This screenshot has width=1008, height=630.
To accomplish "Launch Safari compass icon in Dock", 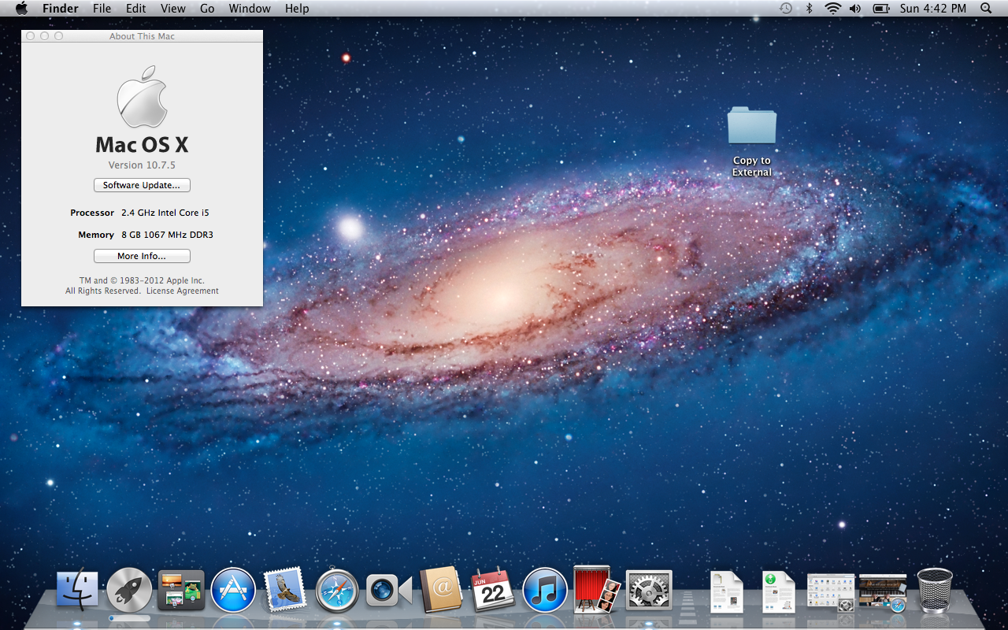I will click(x=337, y=591).
